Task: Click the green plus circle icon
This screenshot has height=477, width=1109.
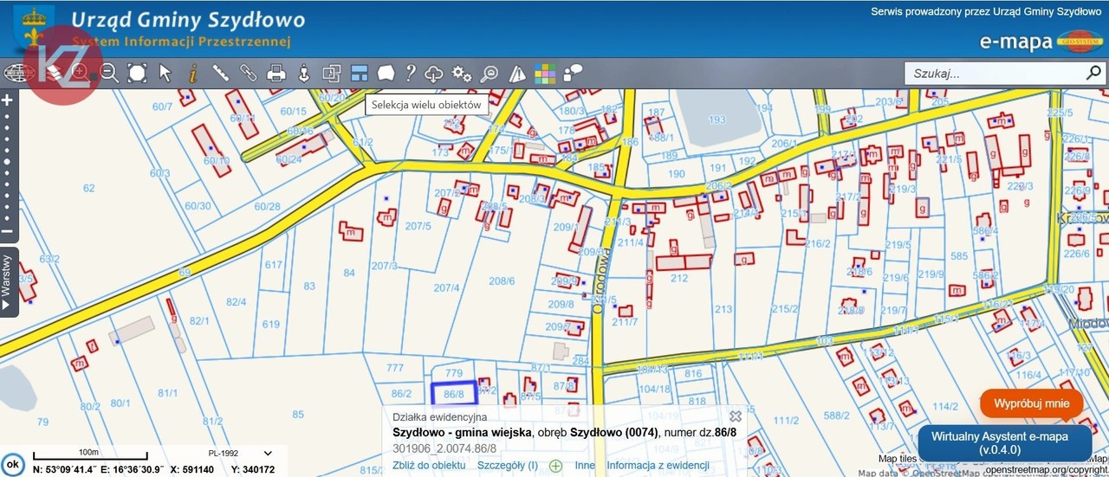Action: pos(555,466)
